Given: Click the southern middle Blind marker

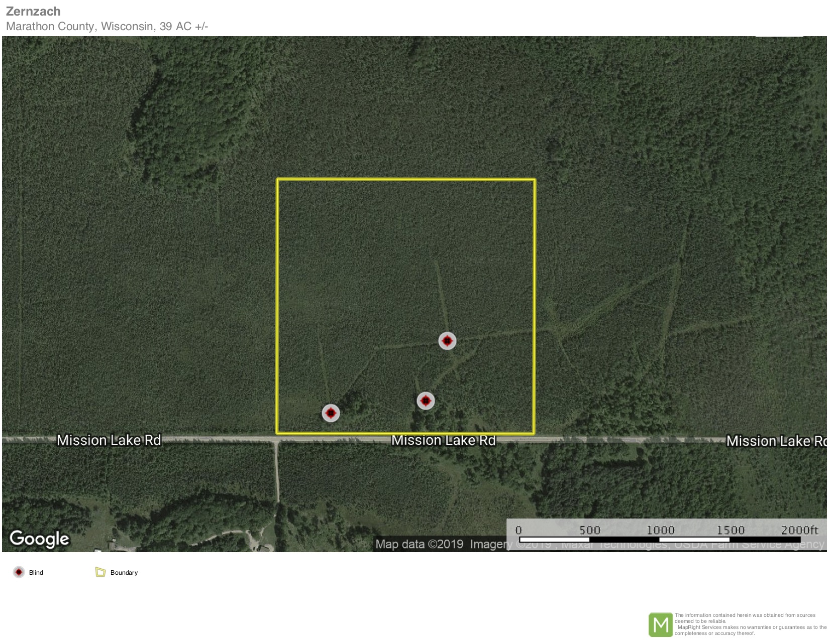Looking at the screenshot, I should pos(426,401).
